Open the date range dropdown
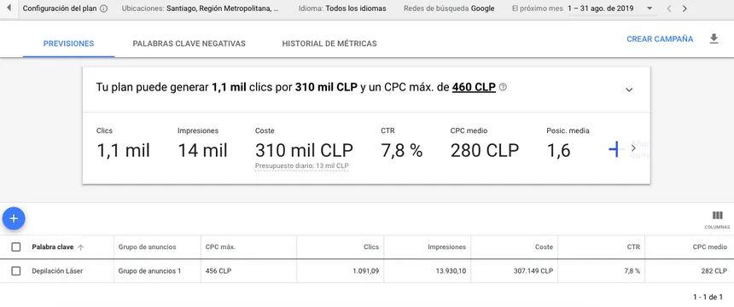 pos(650,9)
